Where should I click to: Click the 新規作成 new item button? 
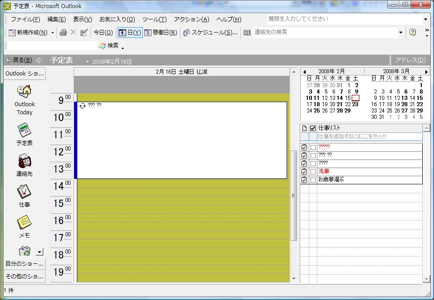[x=28, y=33]
